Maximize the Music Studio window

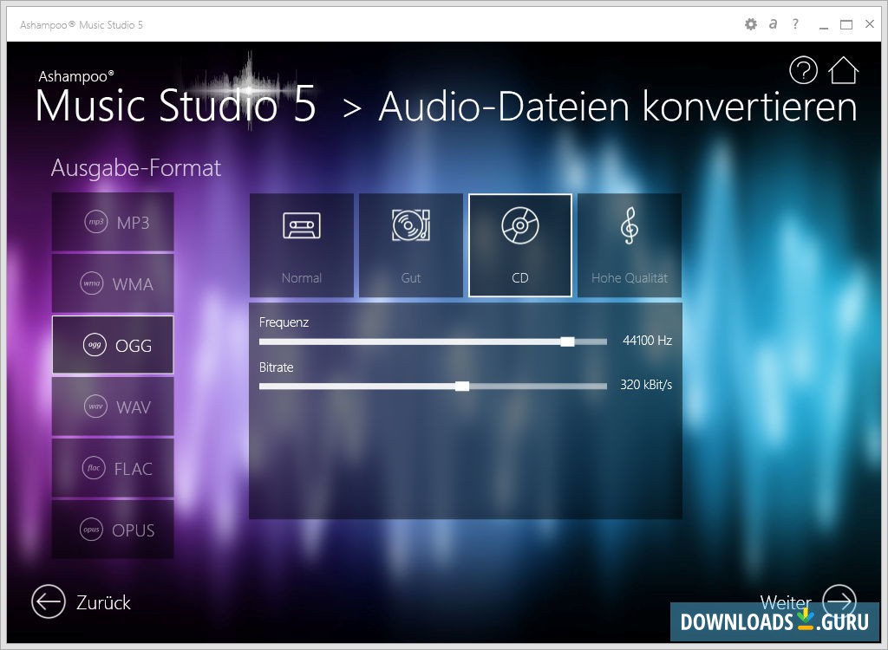point(846,24)
